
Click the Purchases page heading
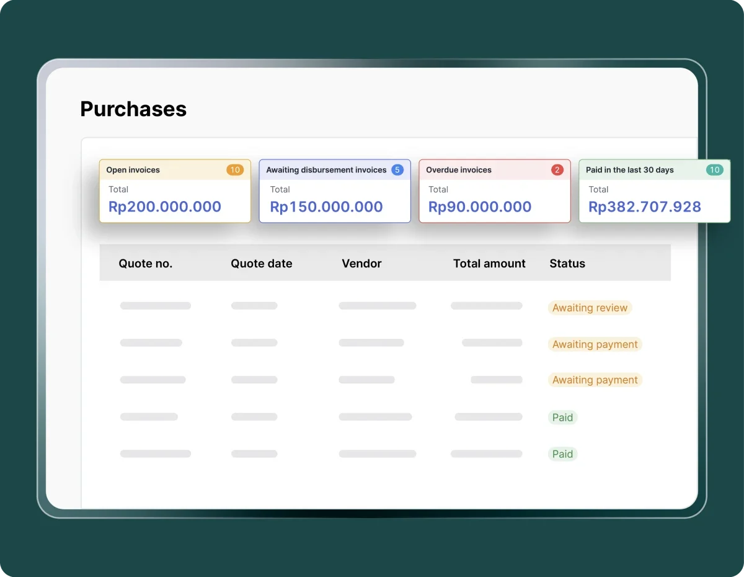click(x=133, y=109)
